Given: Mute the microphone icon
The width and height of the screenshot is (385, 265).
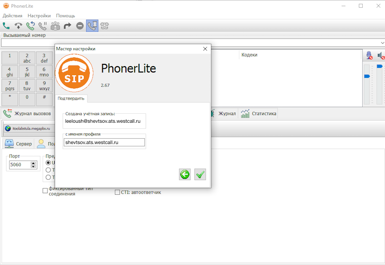Looking at the screenshot, I should coord(369,55).
